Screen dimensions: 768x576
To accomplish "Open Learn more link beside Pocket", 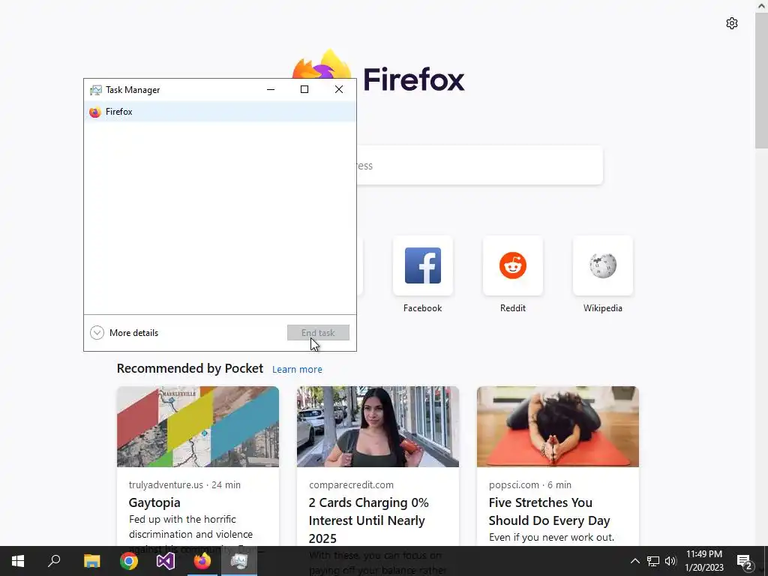I will [297, 369].
